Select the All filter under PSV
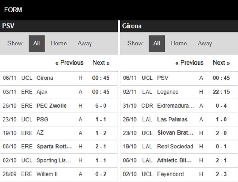 pos(37,43)
